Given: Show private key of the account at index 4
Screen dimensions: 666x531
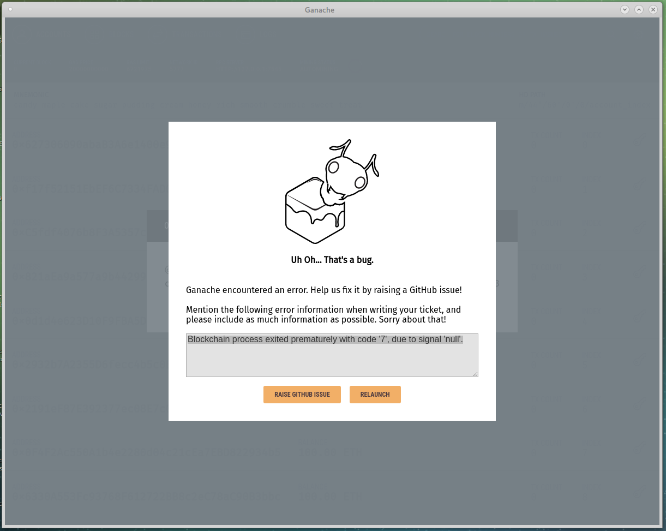Looking at the screenshot, I should [x=640, y=315].
